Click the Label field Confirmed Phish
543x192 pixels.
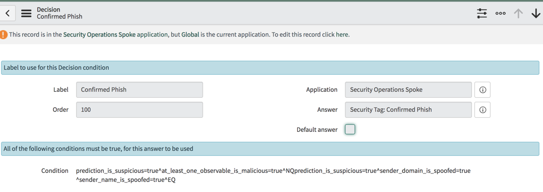(139, 90)
